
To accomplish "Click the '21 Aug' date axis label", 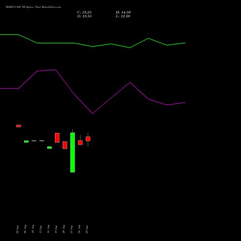I will (x=71, y=229).
